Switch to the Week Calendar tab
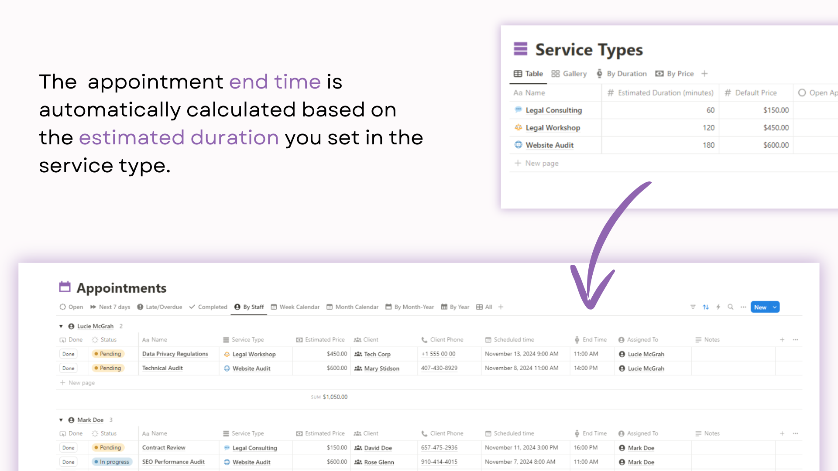The image size is (838, 471). tap(295, 307)
